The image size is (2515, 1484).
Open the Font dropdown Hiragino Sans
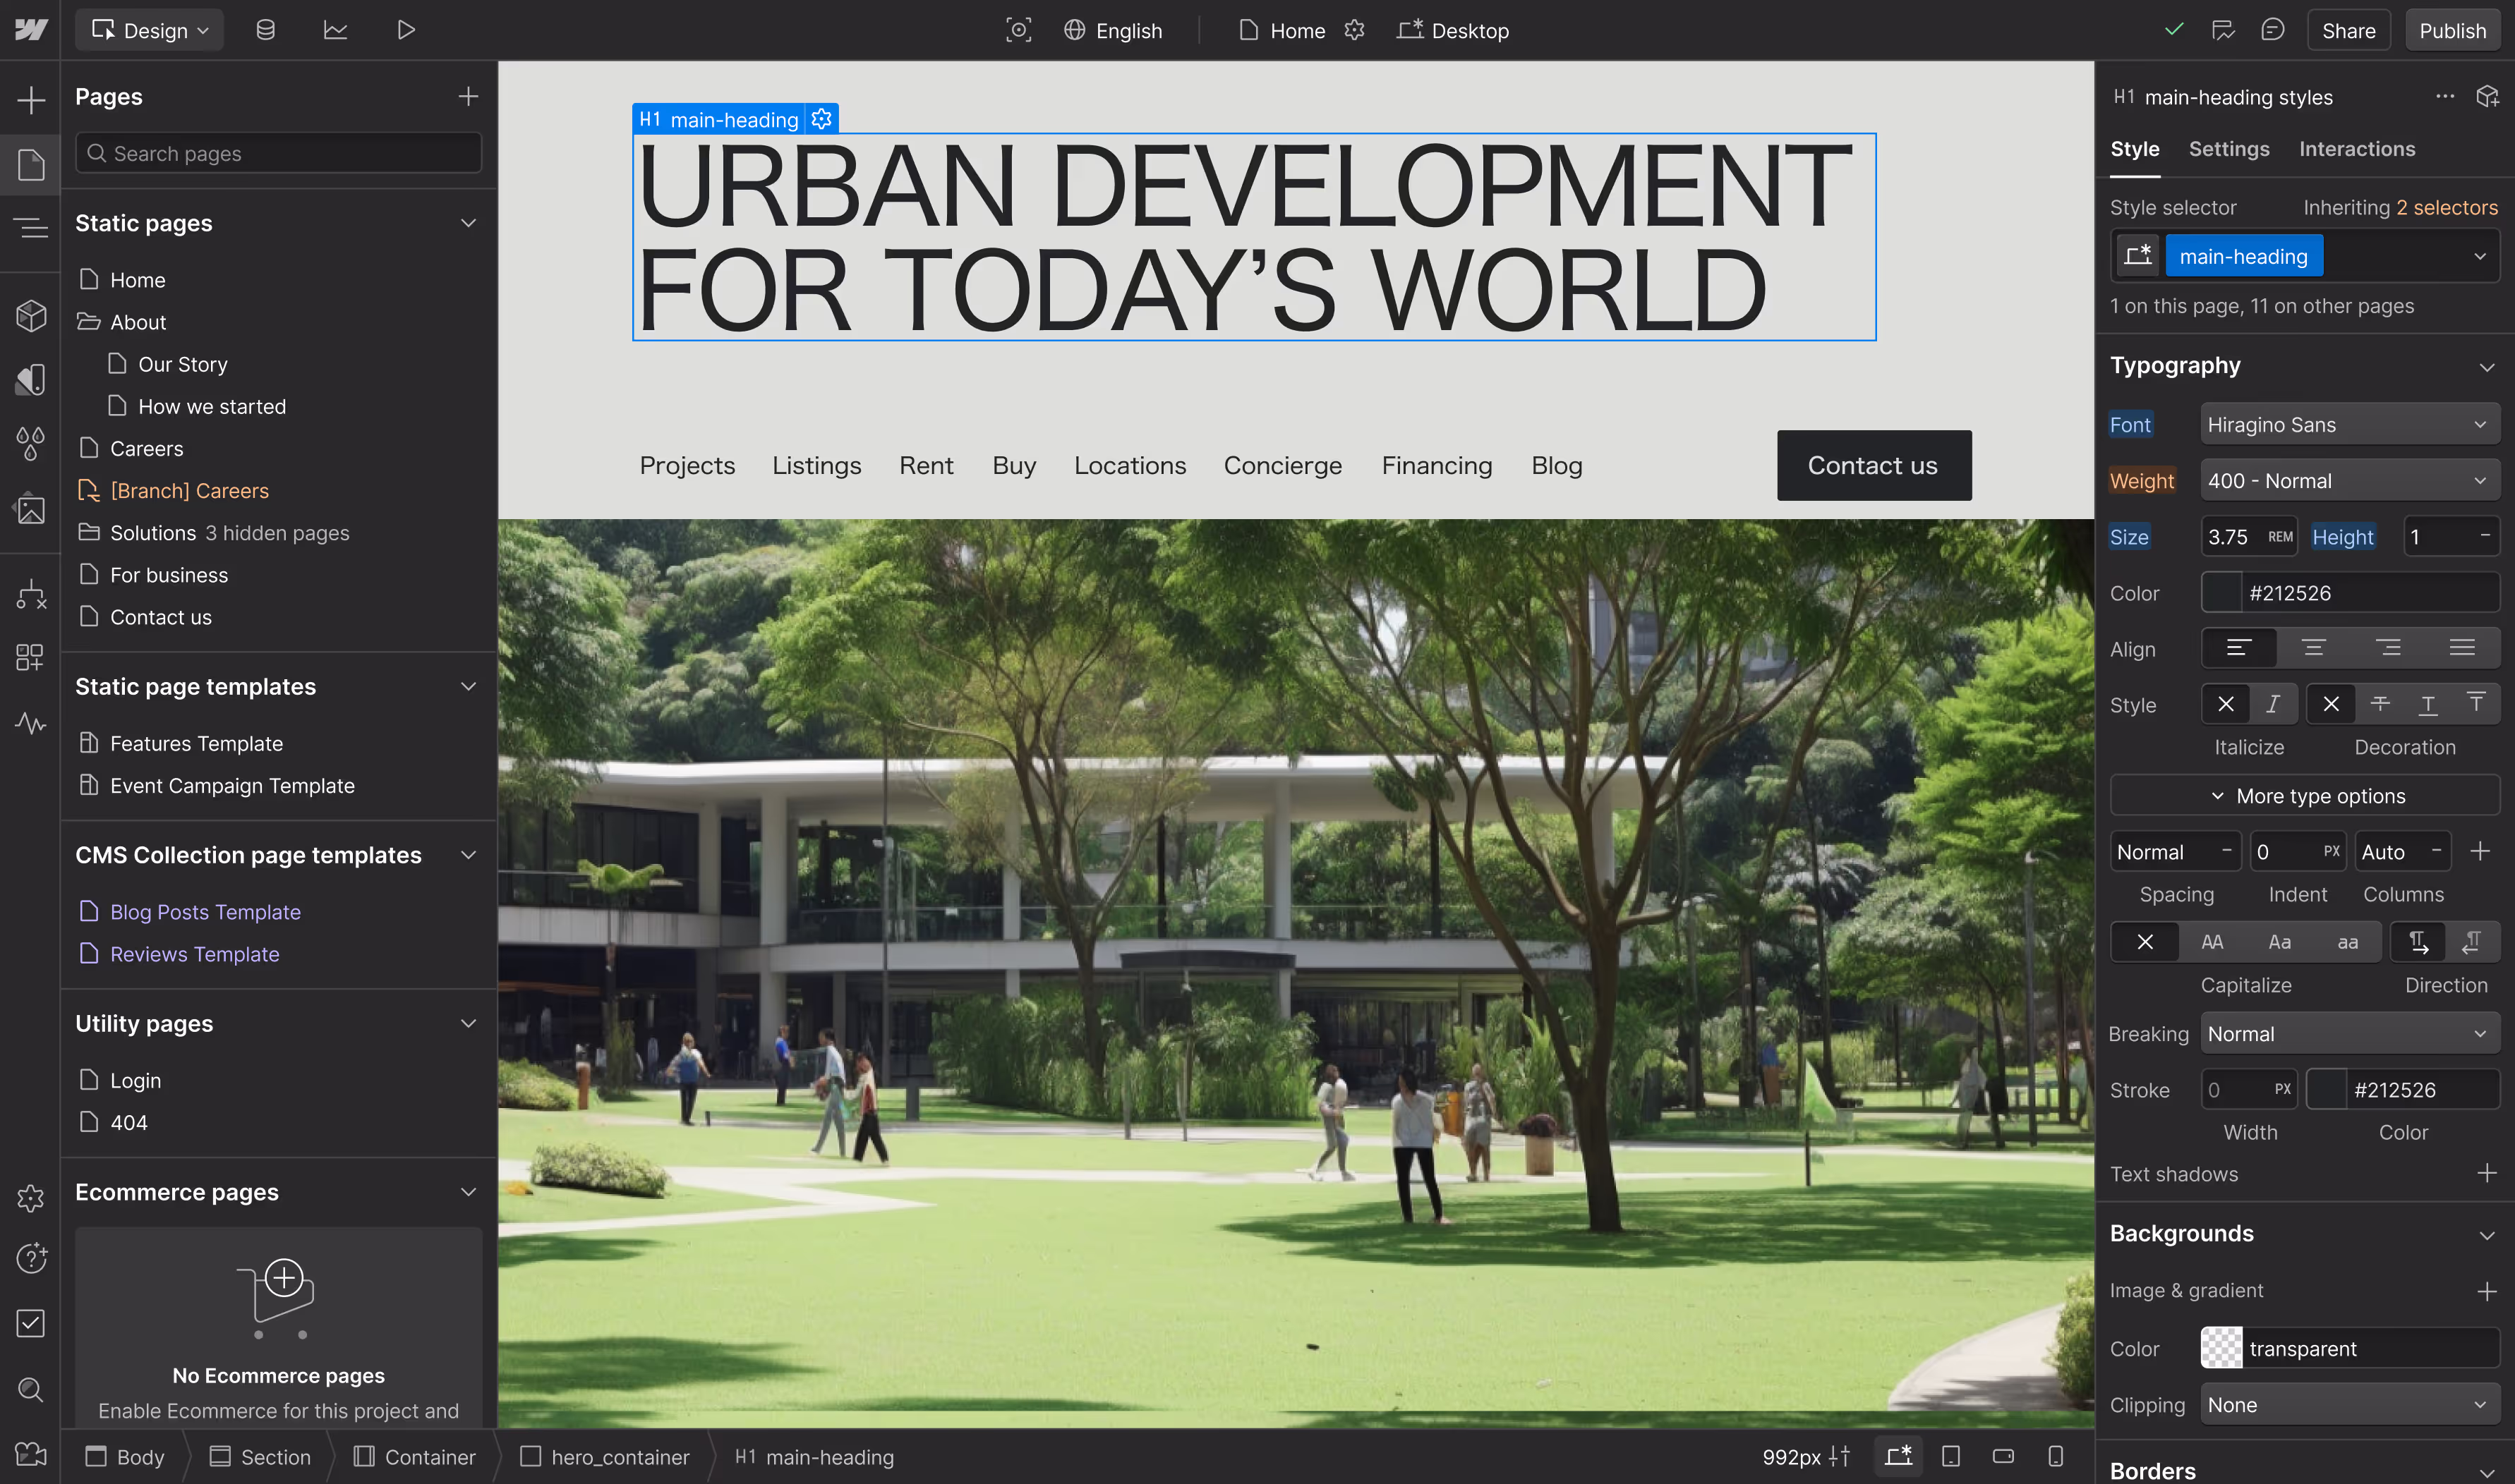pyautogui.click(x=2349, y=424)
